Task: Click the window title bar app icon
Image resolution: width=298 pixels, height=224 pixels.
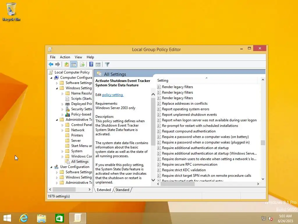Action: coord(50,50)
